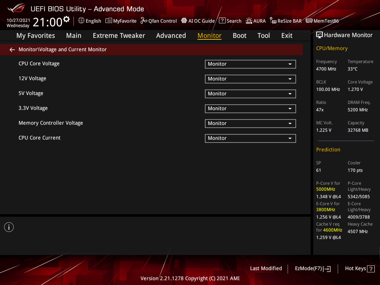Click the MyFavorite label
380x285 pixels.
(x=125, y=21)
